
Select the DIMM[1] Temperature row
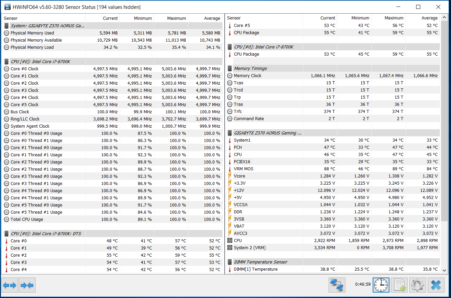coord(332,269)
